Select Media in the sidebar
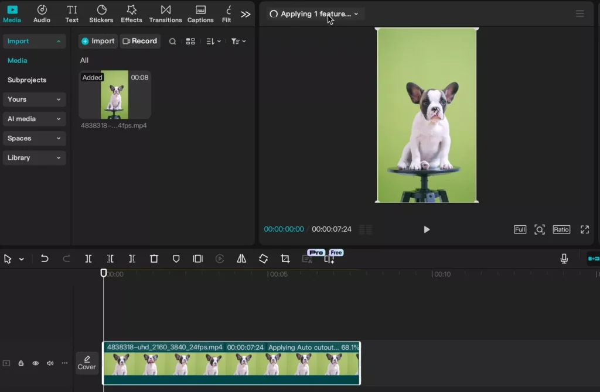This screenshot has width=600, height=392. click(x=17, y=60)
